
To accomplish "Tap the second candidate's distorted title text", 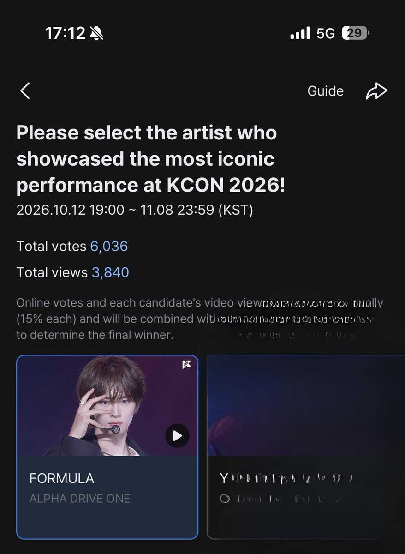I will [x=292, y=478].
